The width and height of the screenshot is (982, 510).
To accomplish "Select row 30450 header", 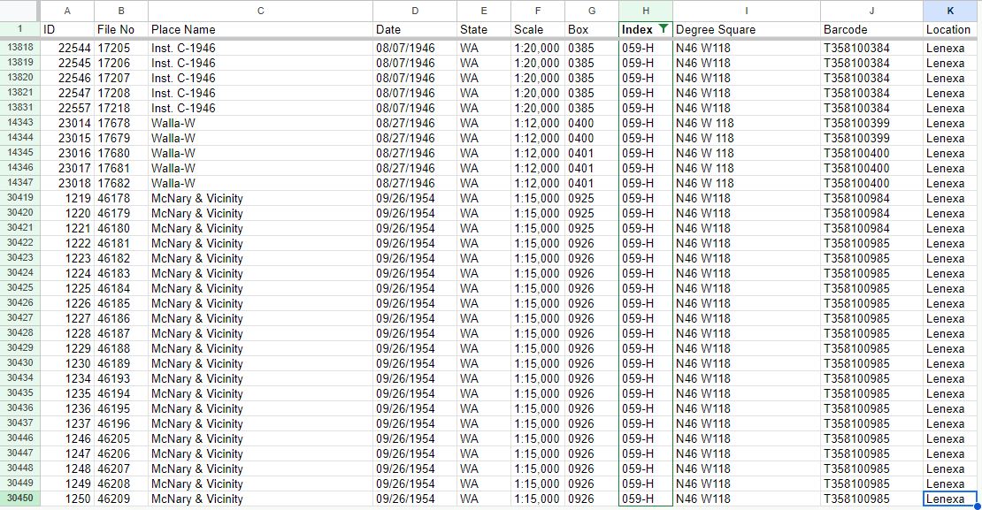I will point(19,499).
